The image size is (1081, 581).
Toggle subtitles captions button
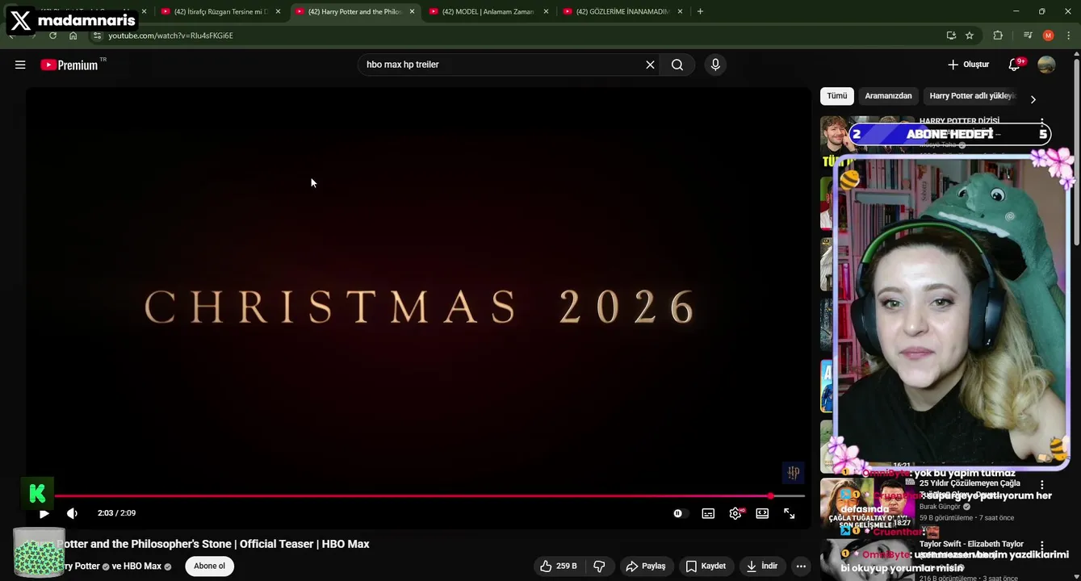[x=708, y=513]
